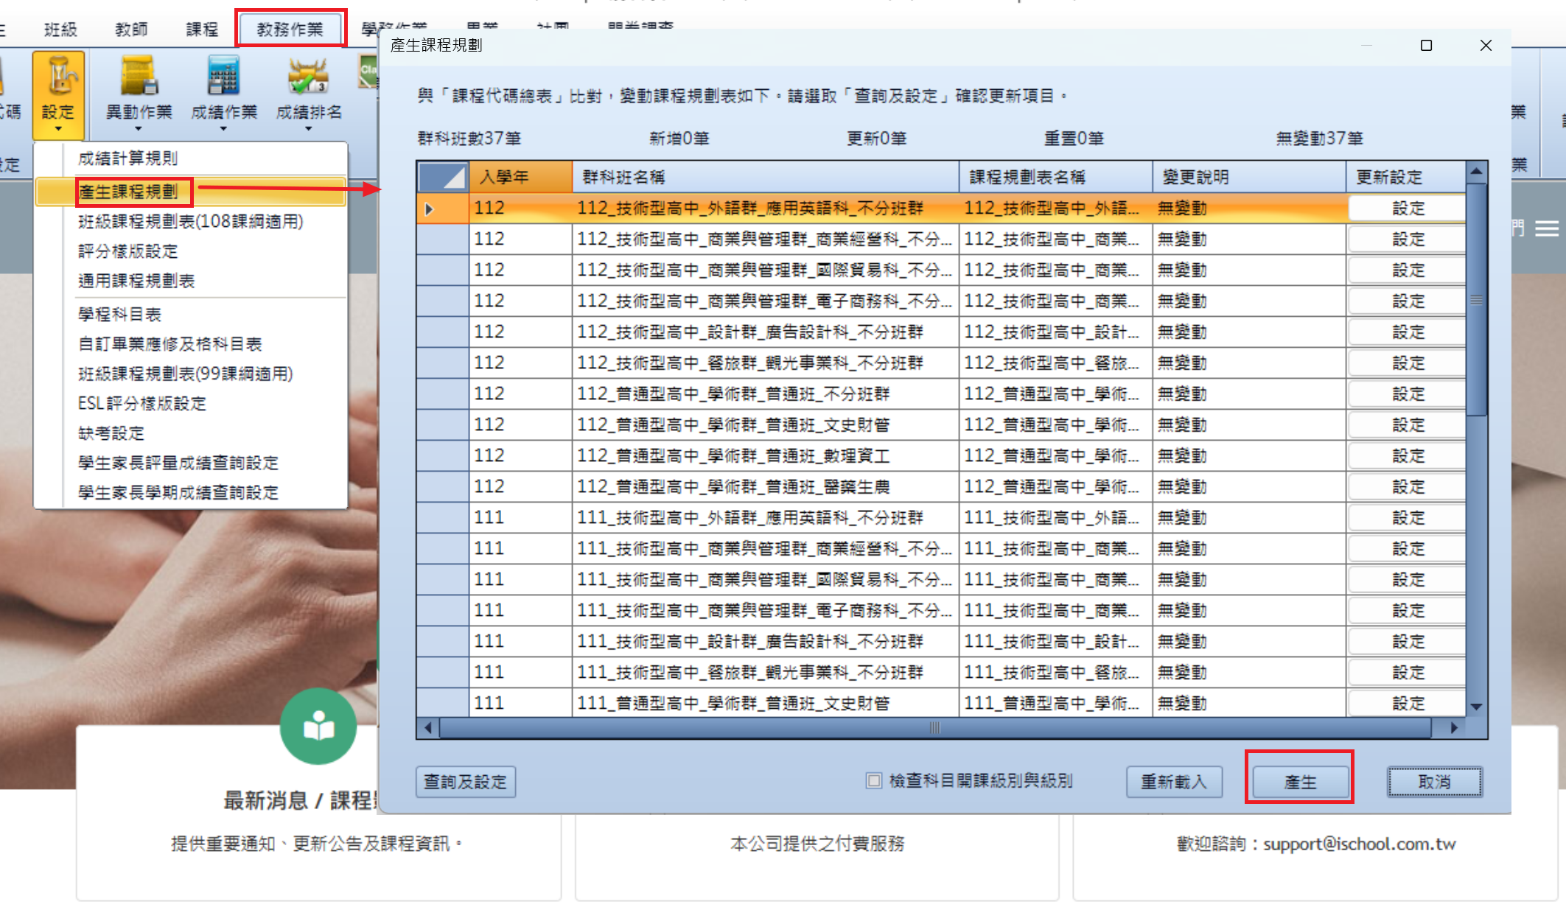1566x910 pixels.
Task: Select row 112_普通型高中_學術群_普通班_醫藥生農
Action: coord(941,487)
